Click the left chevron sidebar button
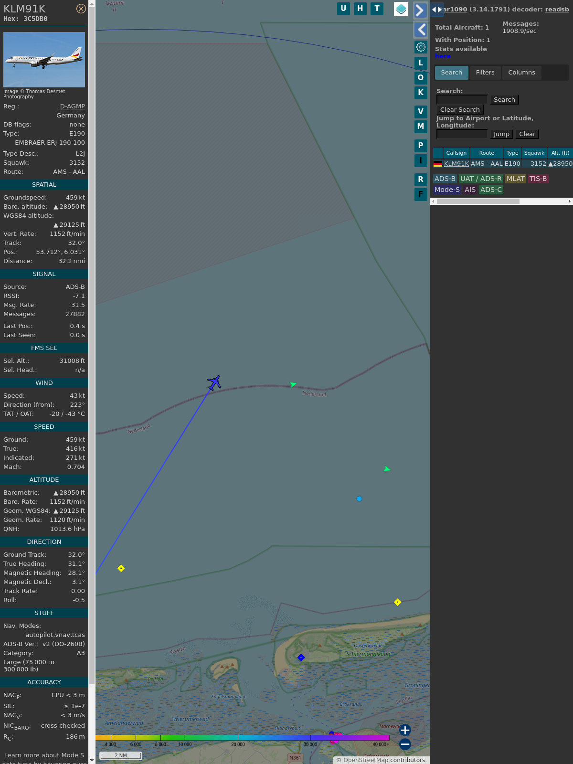The height and width of the screenshot is (764, 573). click(x=420, y=30)
